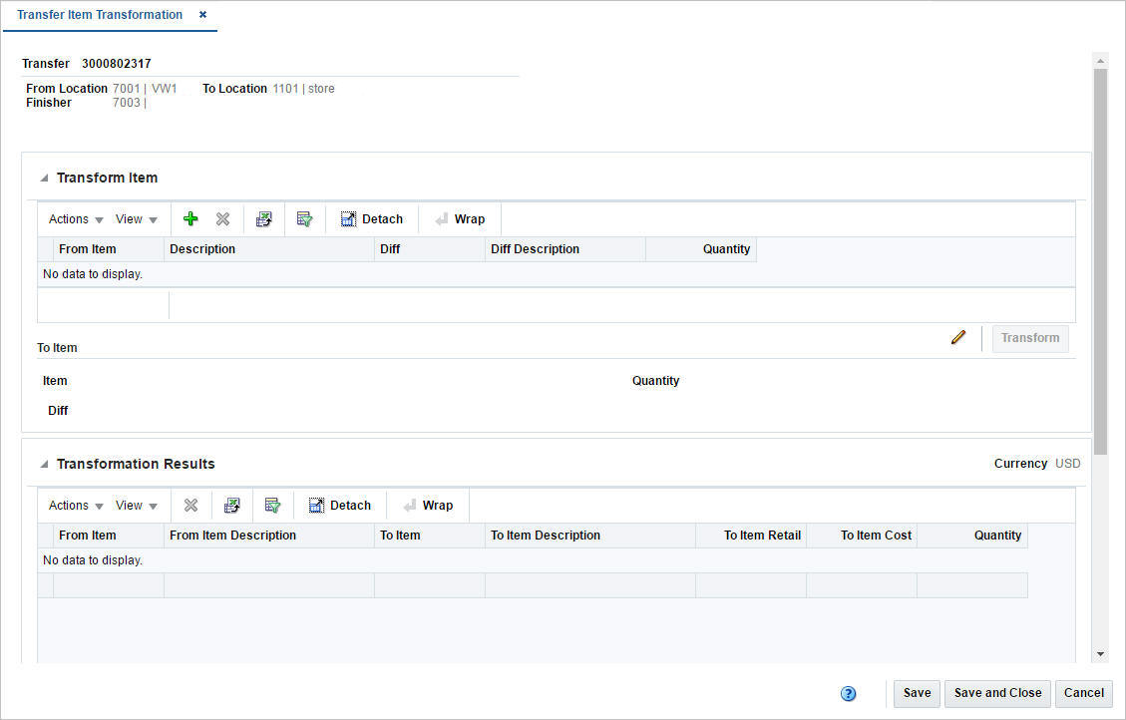
Task: Open the Help icon near the footer
Action: pyautogui.click(x=848, y=693)
